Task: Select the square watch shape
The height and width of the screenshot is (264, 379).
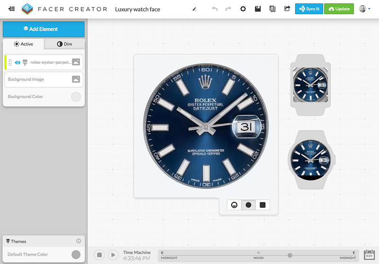Action: 262,205
